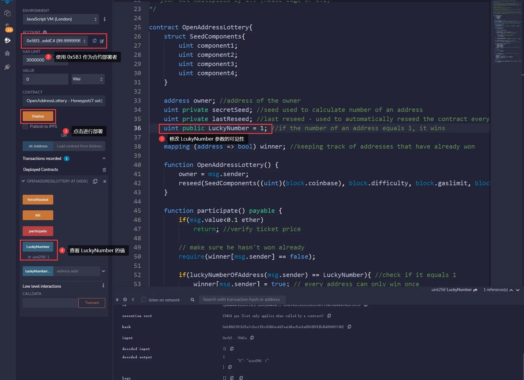Copy the selected account address
The width and height of the screenshot is (524, 380).
(x=95, y=41)
